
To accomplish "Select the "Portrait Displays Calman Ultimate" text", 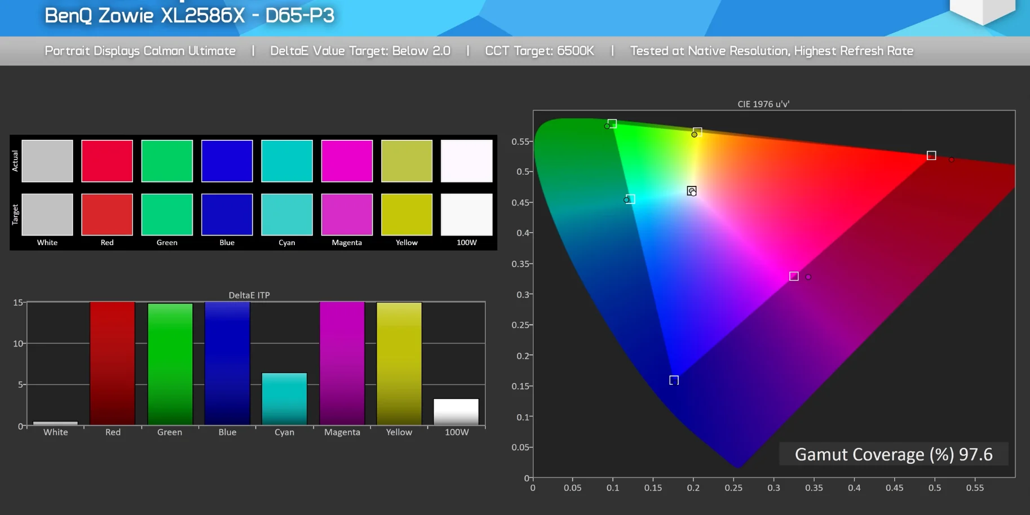I will [140, 51].
